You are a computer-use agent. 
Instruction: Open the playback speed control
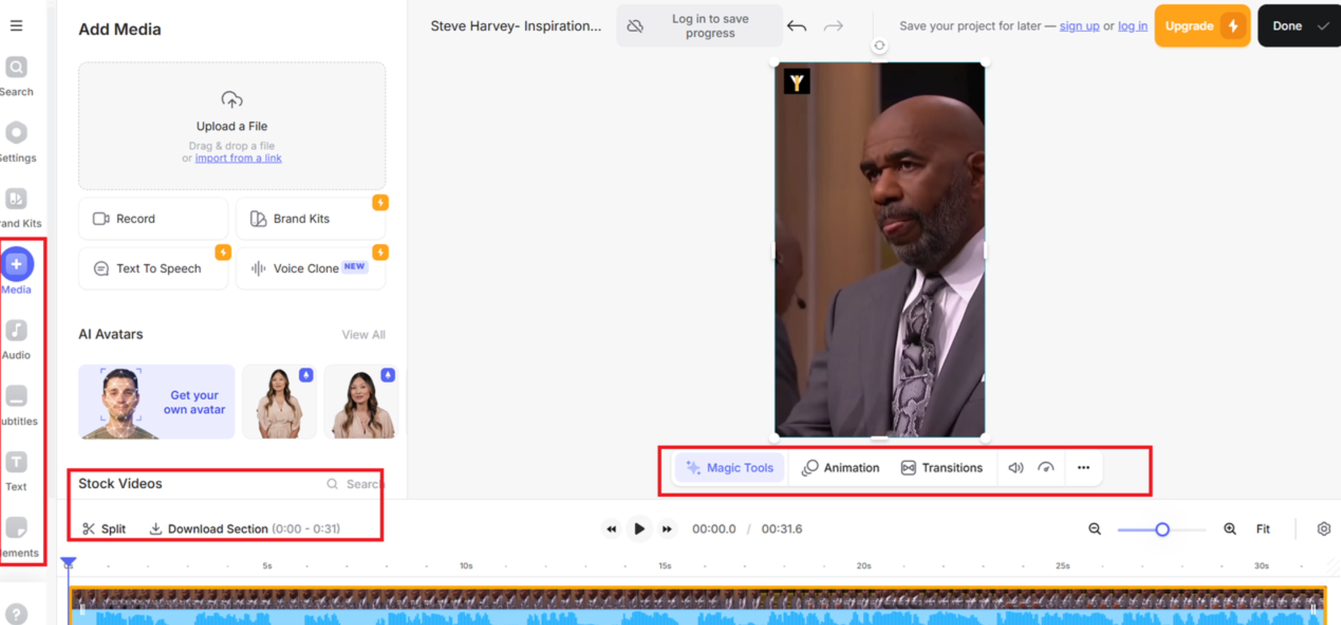pyautogui.click(x=1046, y=467)
